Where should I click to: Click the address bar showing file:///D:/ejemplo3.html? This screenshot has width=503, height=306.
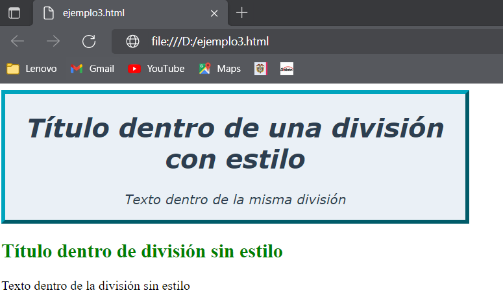292,41
